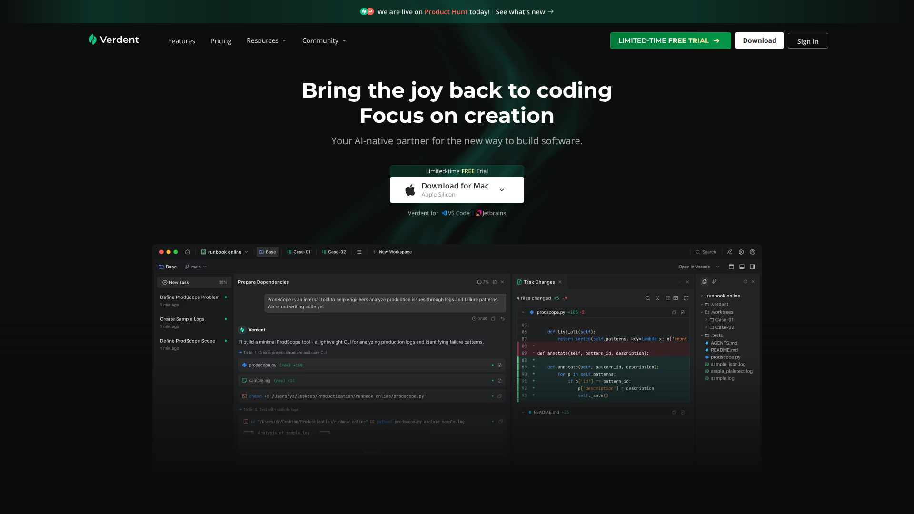Open prodscope.py in file tree

(725, 357)
